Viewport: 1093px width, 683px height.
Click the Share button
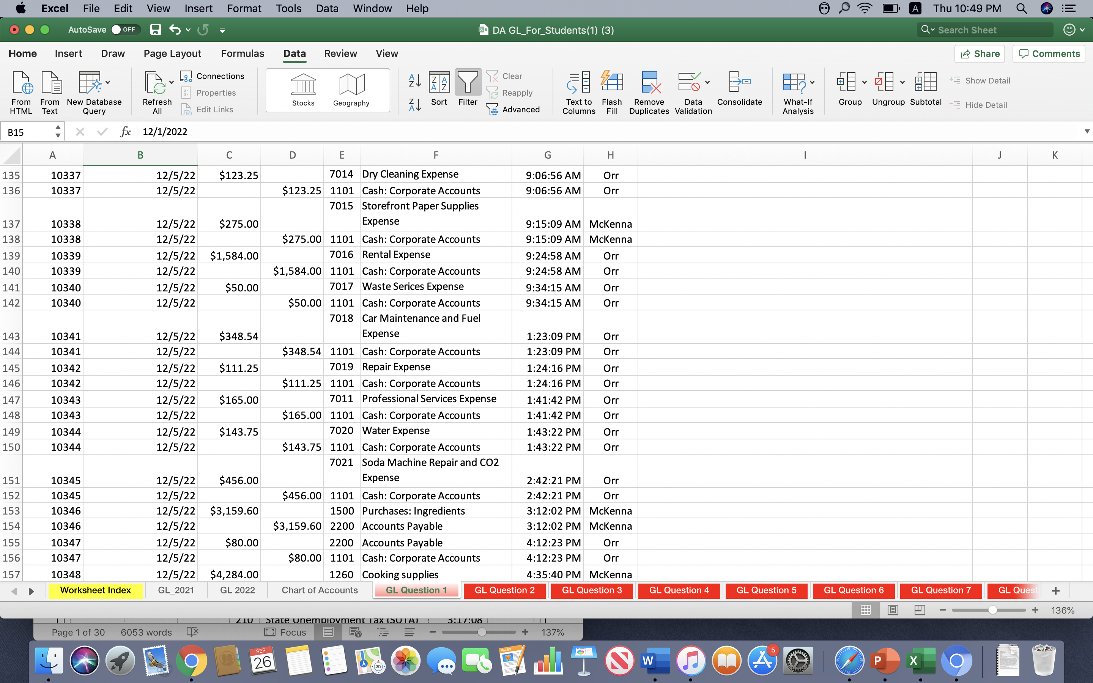[x=980, y=53]
